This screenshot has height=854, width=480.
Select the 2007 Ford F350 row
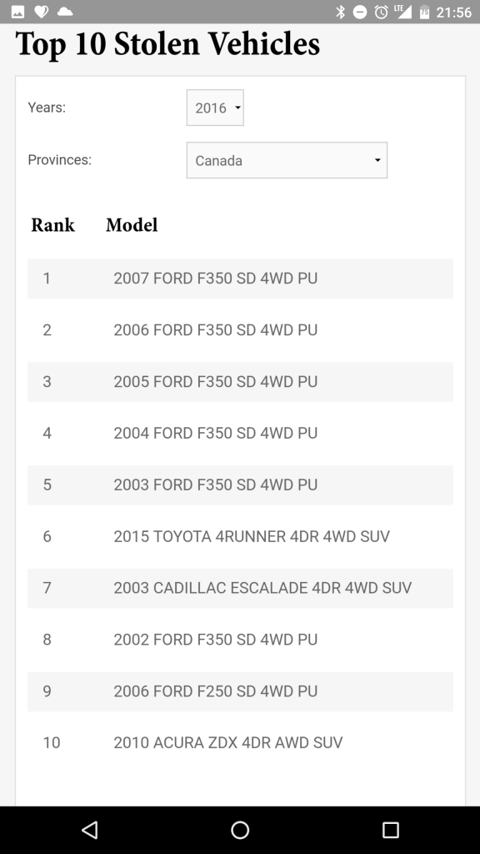pos(240,279)
